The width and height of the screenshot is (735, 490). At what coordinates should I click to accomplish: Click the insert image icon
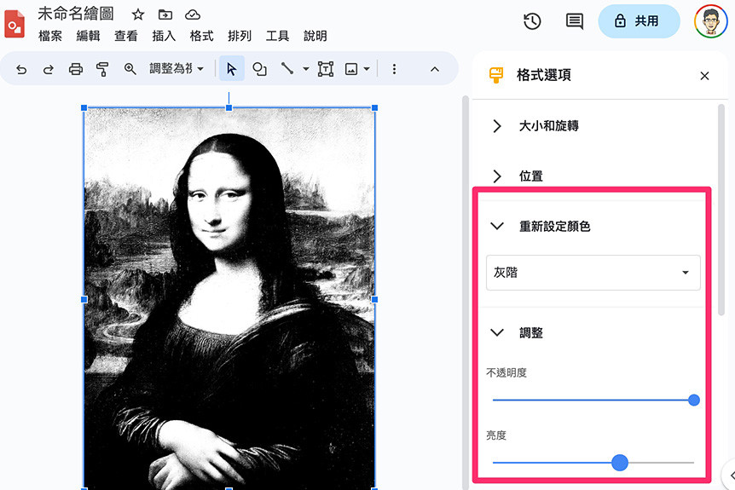pos(351,69)
